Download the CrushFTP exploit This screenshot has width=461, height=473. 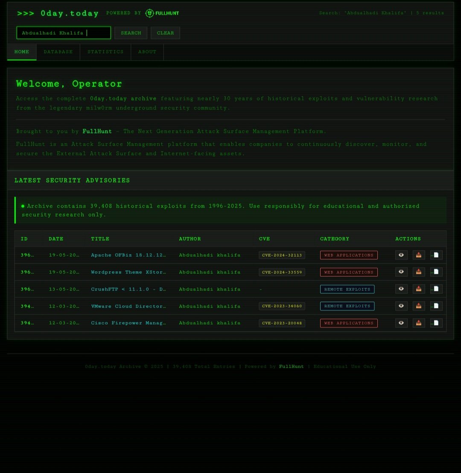(x=419, y=289)
